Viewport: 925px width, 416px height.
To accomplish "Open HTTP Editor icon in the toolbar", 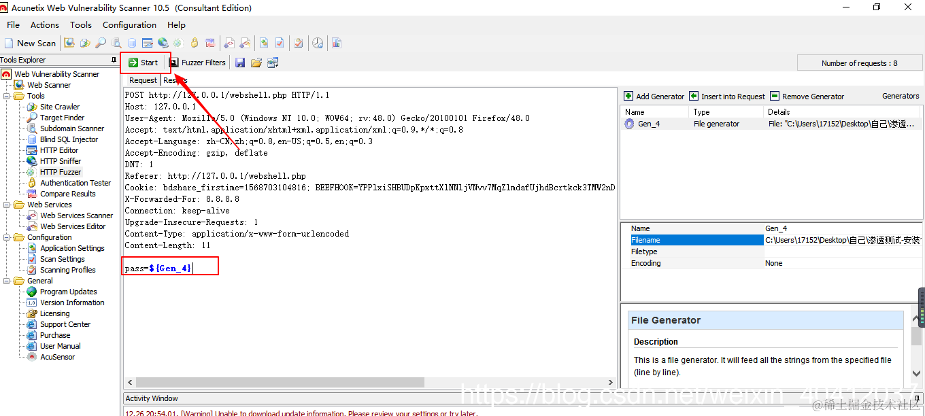I will tap(148, 43).
